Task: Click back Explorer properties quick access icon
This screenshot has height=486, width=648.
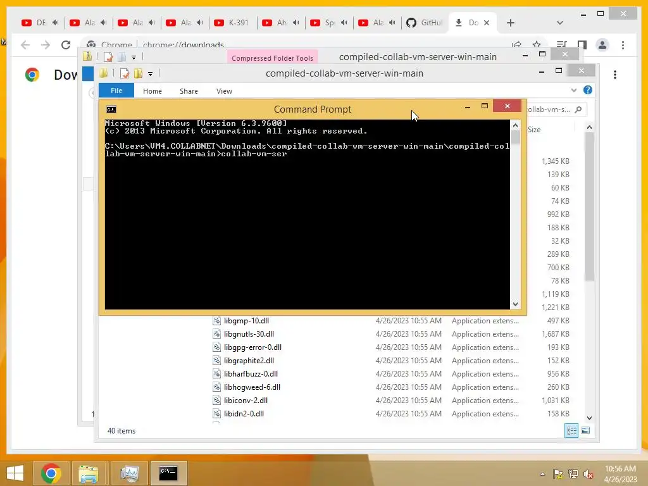Action: click(108, 57)
